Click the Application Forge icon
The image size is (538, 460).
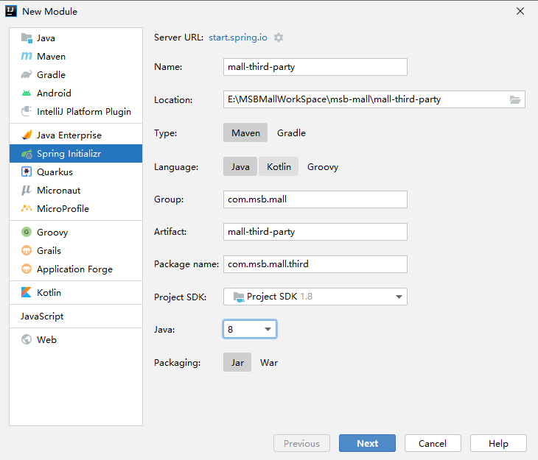coord(27,269)
